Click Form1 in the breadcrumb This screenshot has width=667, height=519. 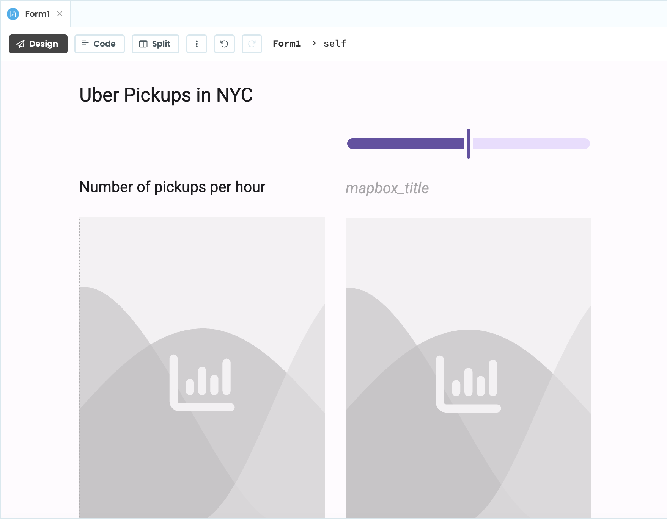287,44
